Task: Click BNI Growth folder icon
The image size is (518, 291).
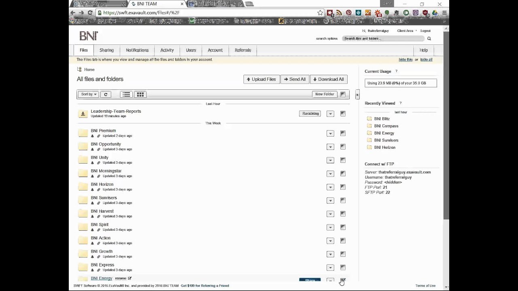Action: pyautogui.click(x=83, y=253)
